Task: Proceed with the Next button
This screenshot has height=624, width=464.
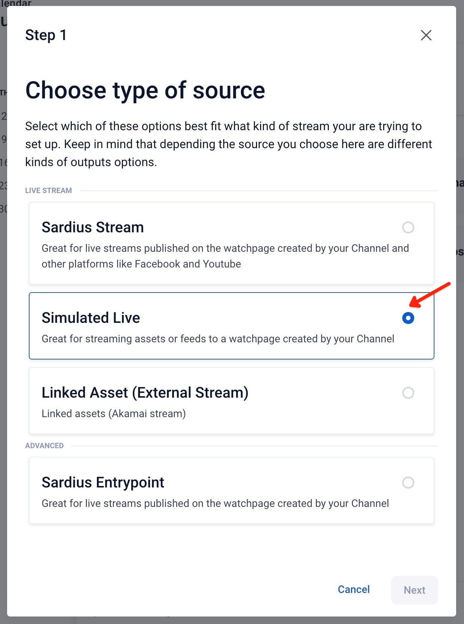Action: coord(414,590)
